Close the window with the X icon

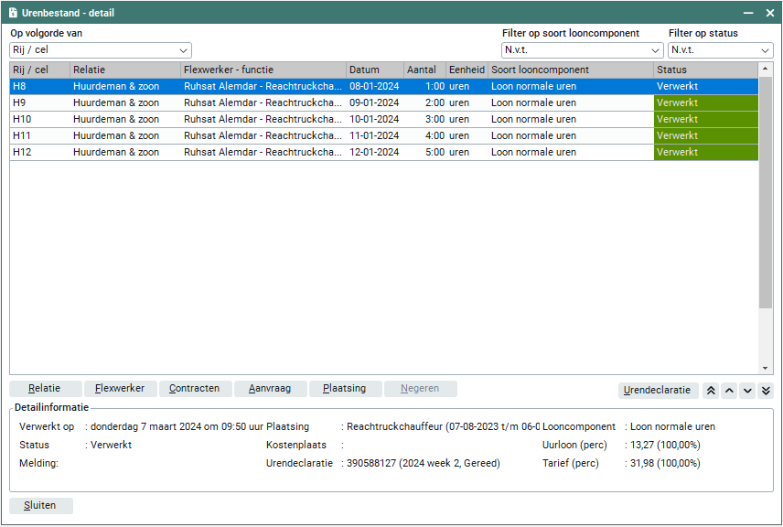click(769, 13)
